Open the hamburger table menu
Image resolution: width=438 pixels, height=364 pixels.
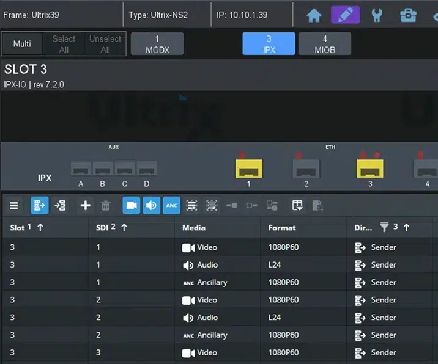14,206
